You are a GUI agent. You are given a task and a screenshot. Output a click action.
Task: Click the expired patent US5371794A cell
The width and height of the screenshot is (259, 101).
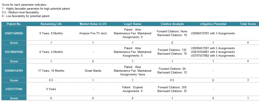point(14,89)
